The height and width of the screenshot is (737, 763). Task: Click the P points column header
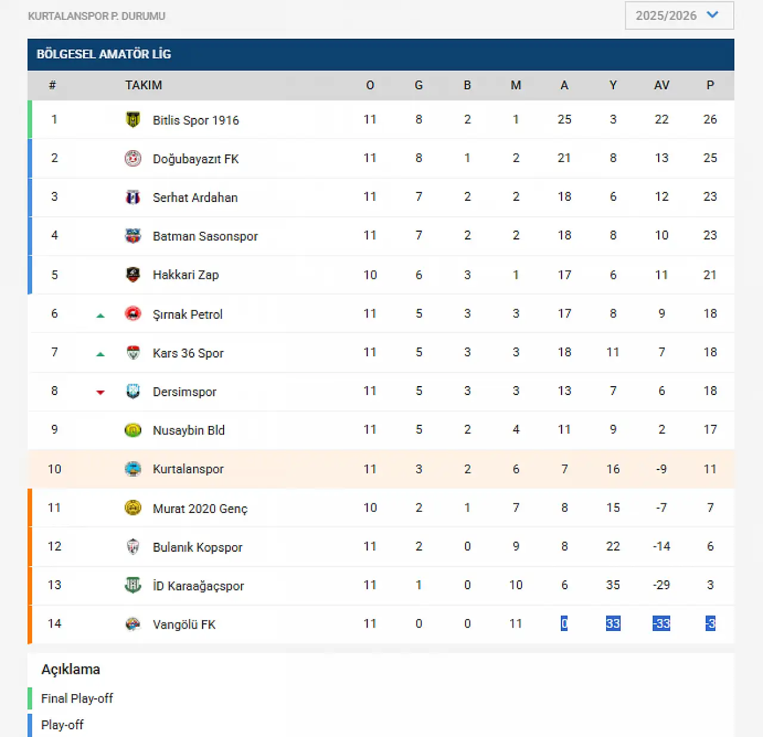pos(710,85)
